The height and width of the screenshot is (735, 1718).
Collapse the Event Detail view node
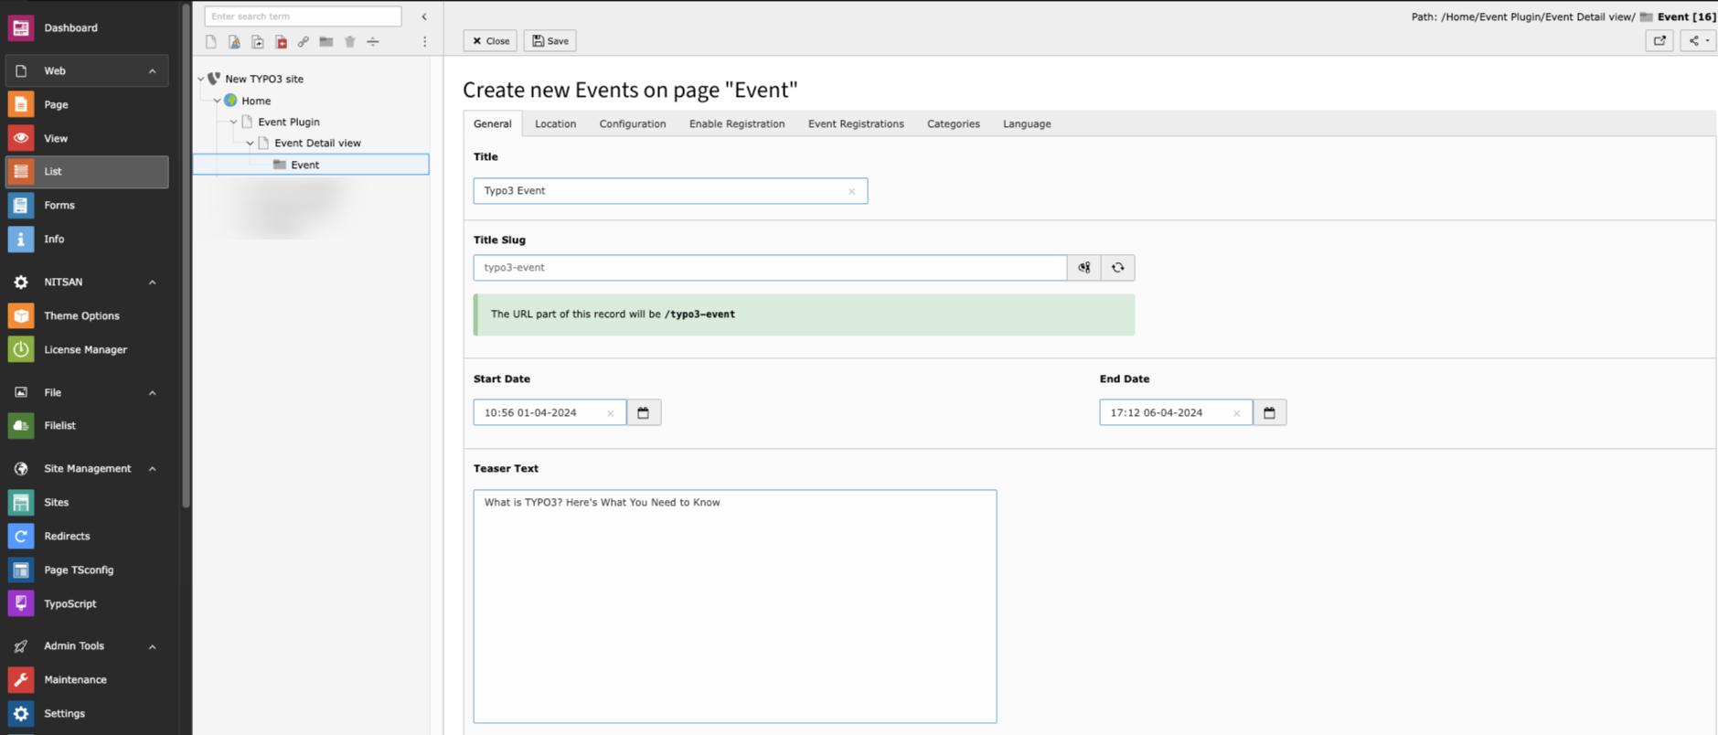tap(251, 144)
